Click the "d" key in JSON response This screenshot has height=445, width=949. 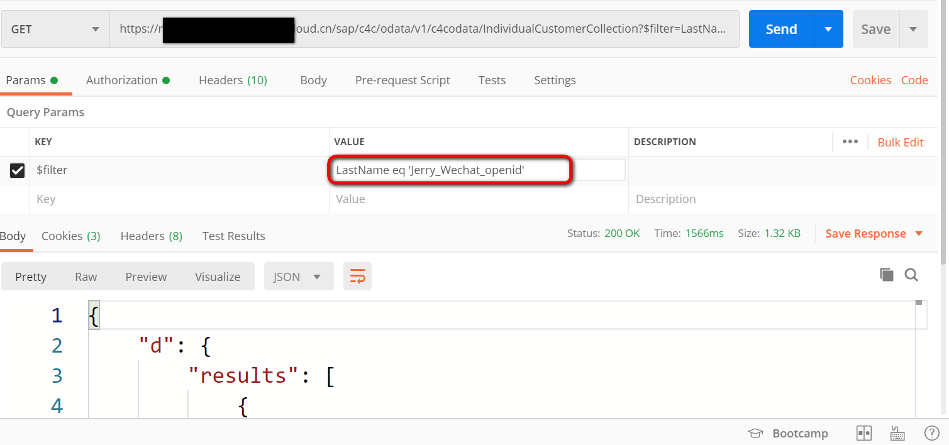point(156,345)
